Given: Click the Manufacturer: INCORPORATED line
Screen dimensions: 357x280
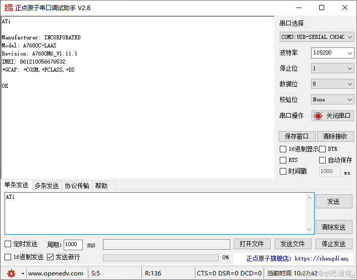Looking at the screenshot, I should click(x=41, y=37).
